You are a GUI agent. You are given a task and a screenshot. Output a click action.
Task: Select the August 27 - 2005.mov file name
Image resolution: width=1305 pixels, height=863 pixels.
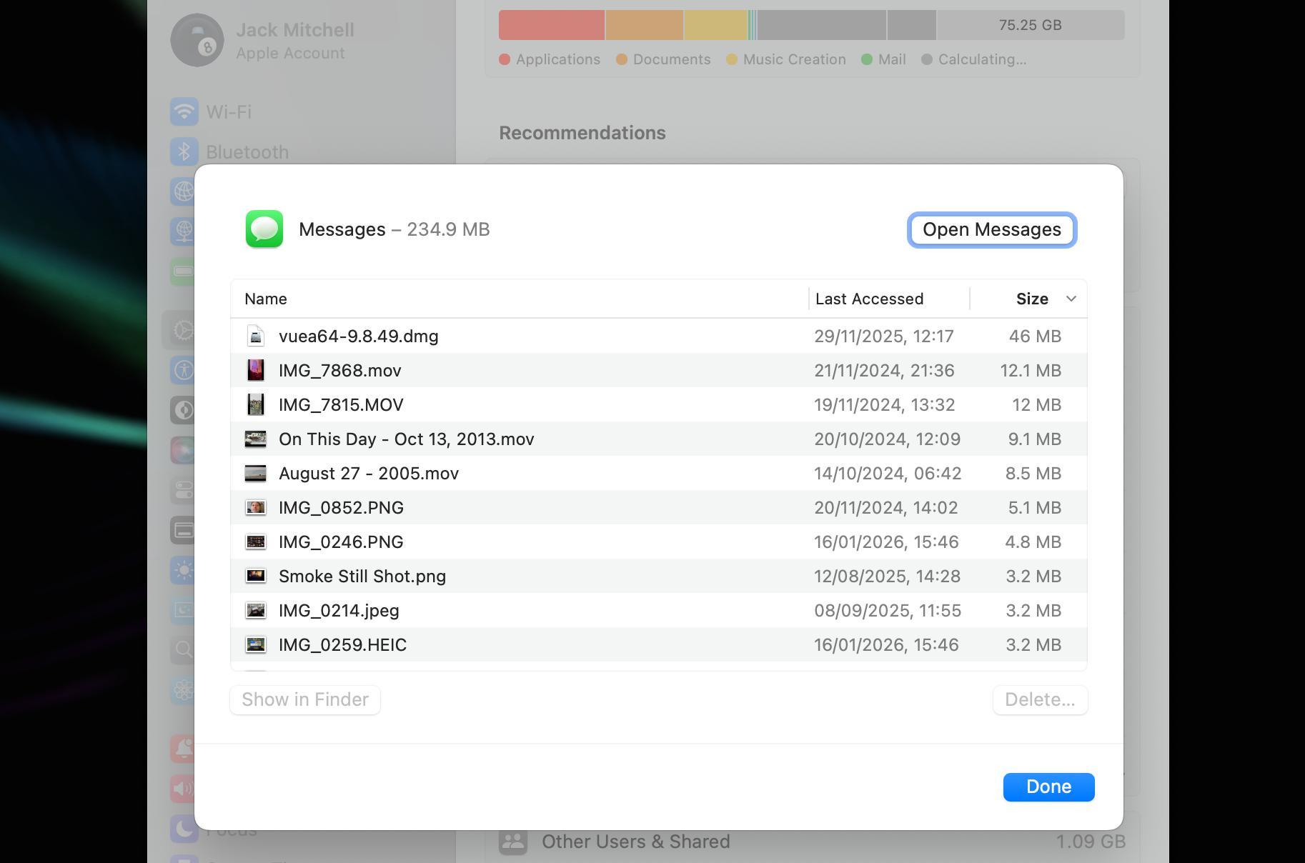point(369,473)
